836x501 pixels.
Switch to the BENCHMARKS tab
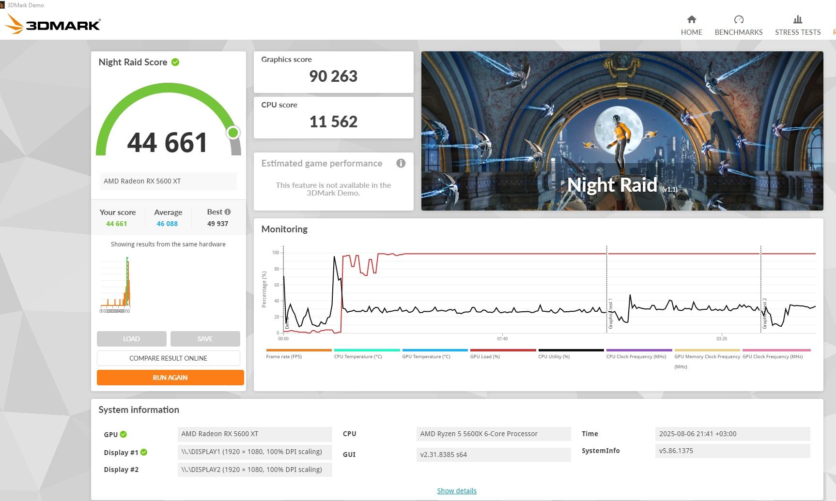point(739,32)
